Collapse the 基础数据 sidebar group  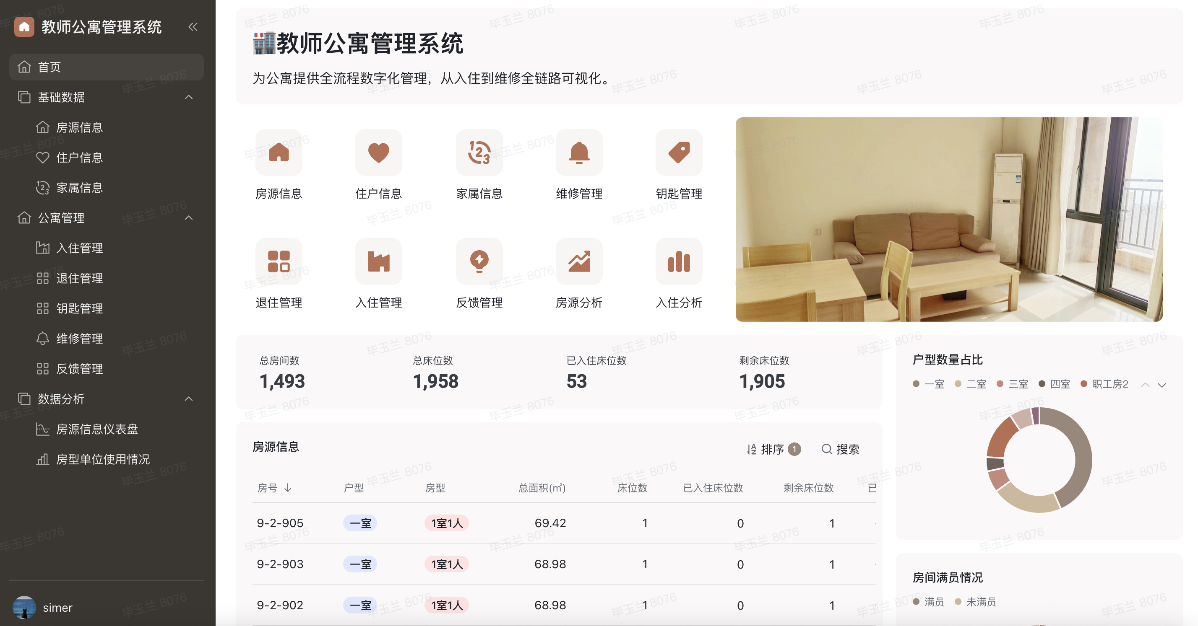189,97
